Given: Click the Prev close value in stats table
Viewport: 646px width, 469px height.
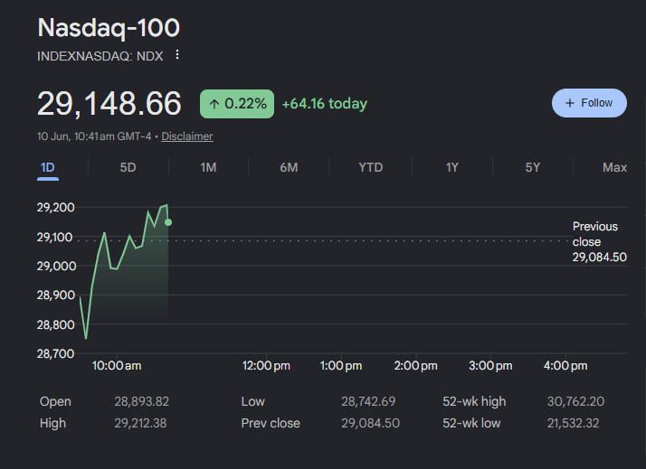Looking at the screenshot, I should pyautogui.click(x=370, y=423).
